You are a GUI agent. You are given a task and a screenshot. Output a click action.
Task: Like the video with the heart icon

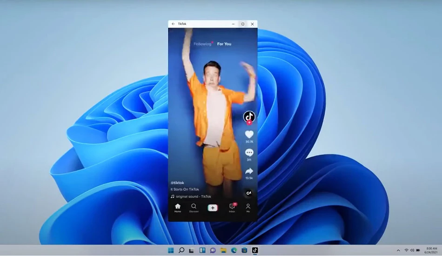point(249,135)
